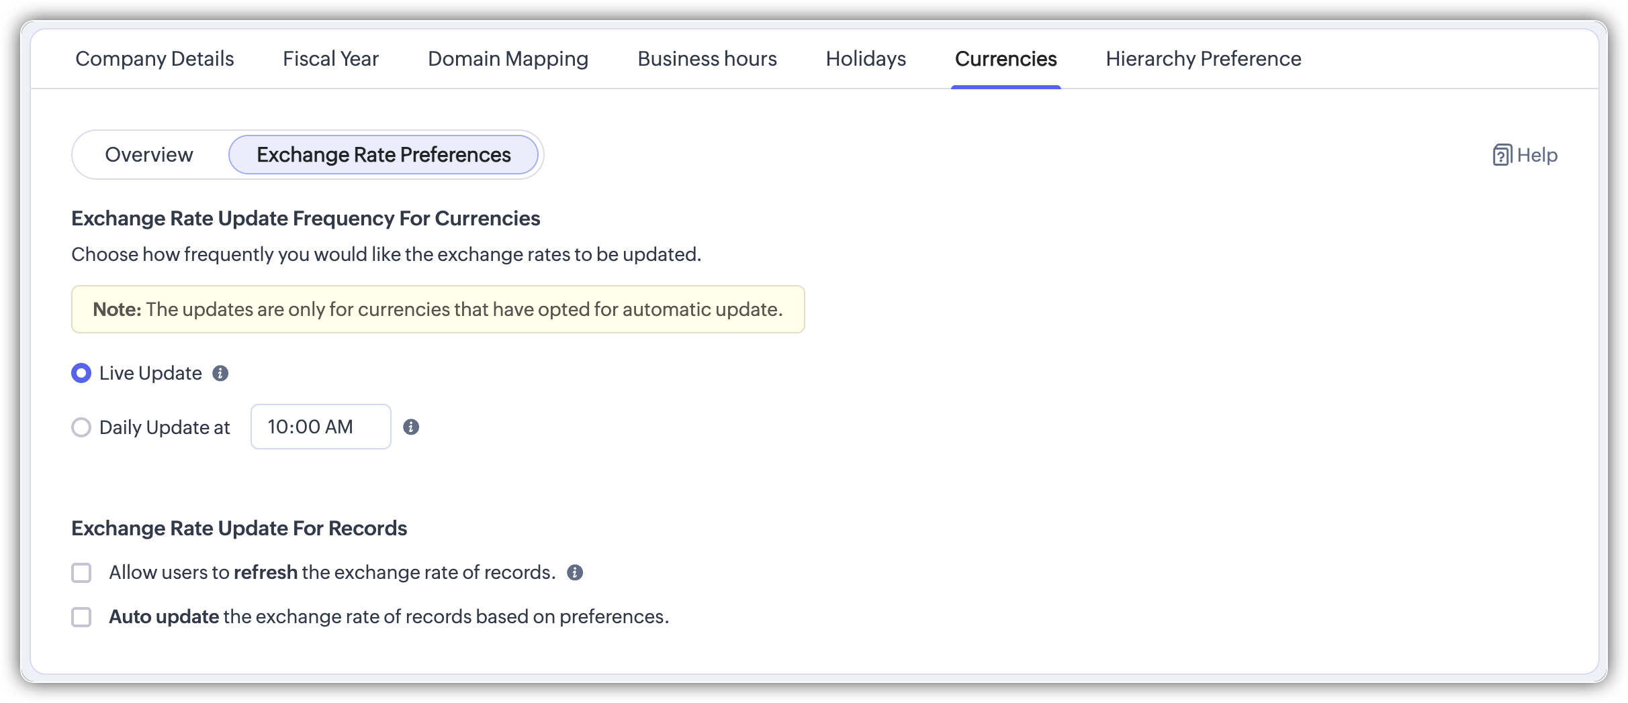Viewport: 1628px width, 703px height.
Task: Open the Fiscal Year tab
Action: 330,59
